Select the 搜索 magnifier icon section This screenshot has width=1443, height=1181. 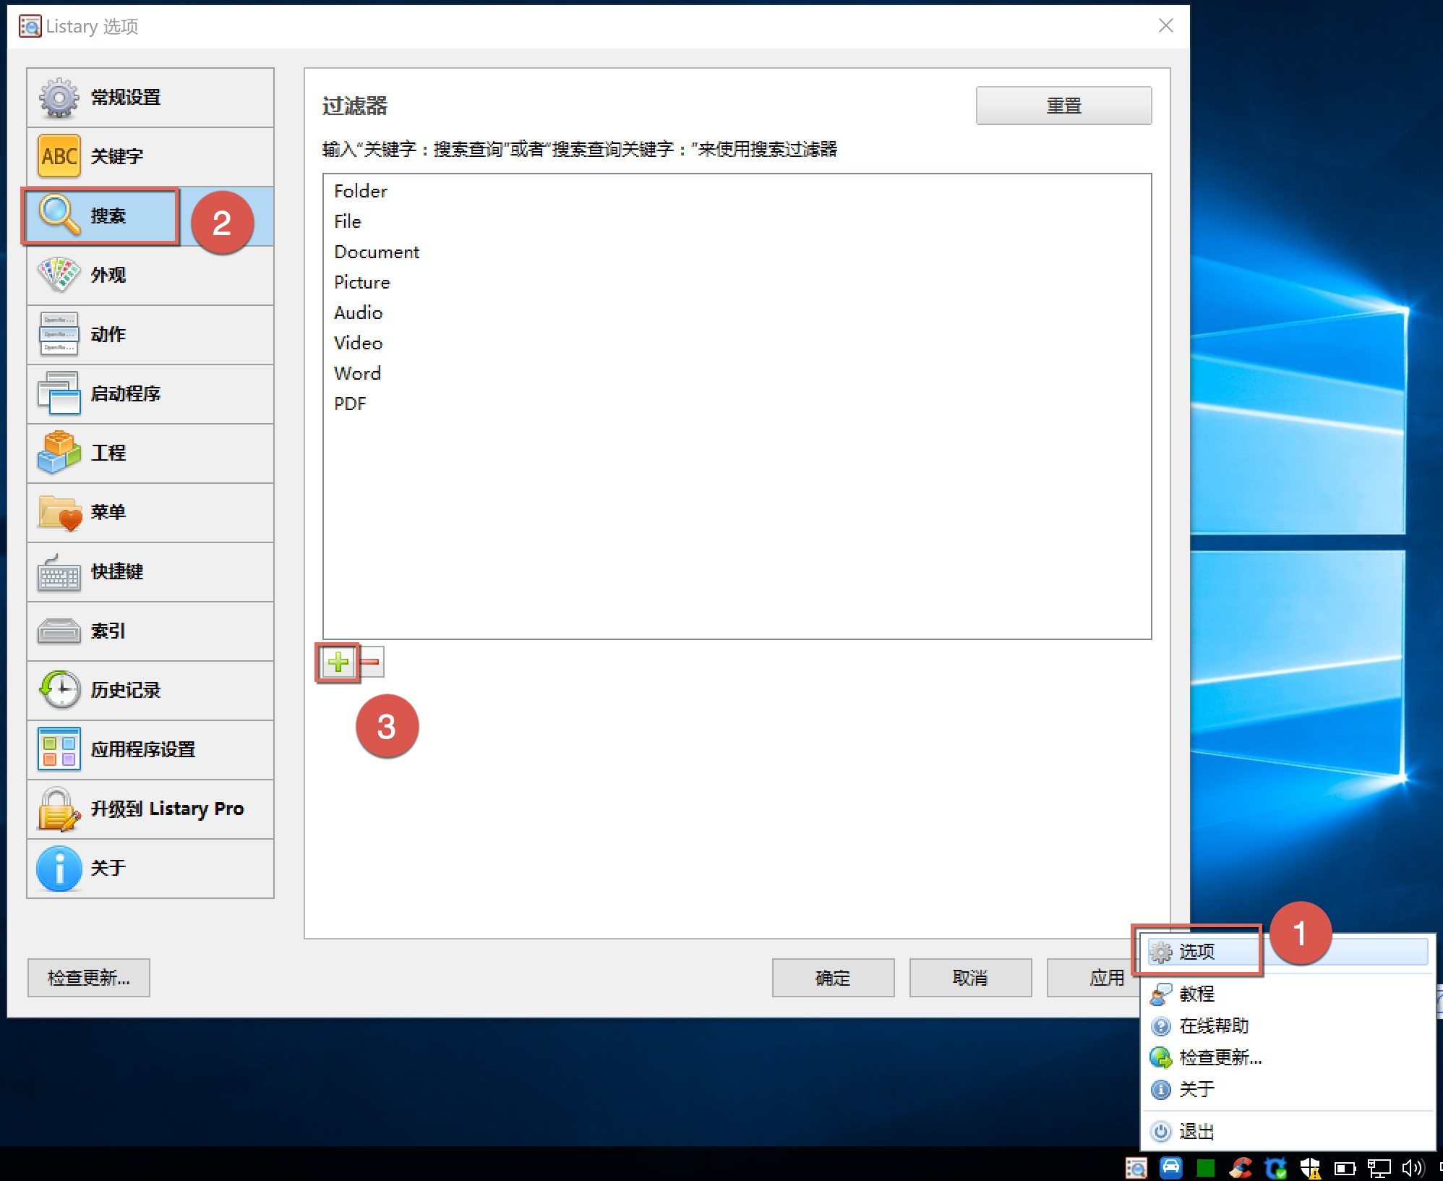click(x=150, y=216)
